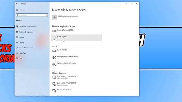Click the display icon of the first [LG] webOS TV entry
This screenshot has height=102, width=182.
click(x=54, y=77)
